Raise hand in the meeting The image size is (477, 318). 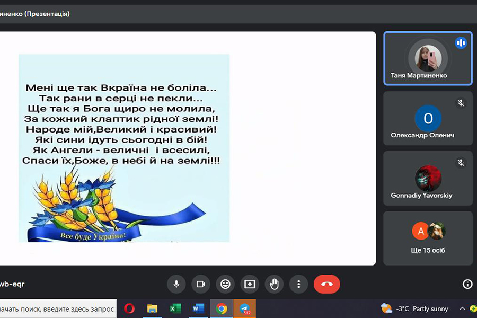click(274, 284)
